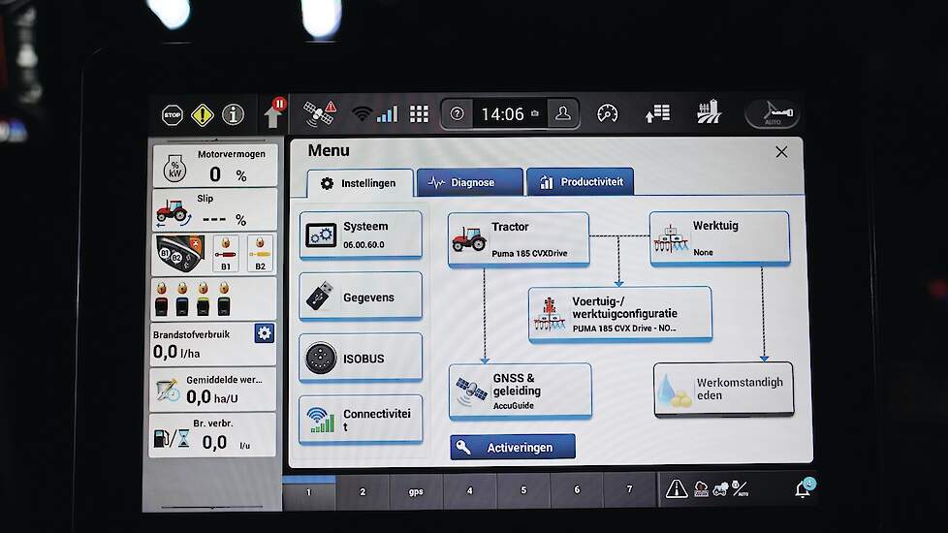Close the Menu panel
This screenshot has width=948, height=533.
(x=781, y=152)
